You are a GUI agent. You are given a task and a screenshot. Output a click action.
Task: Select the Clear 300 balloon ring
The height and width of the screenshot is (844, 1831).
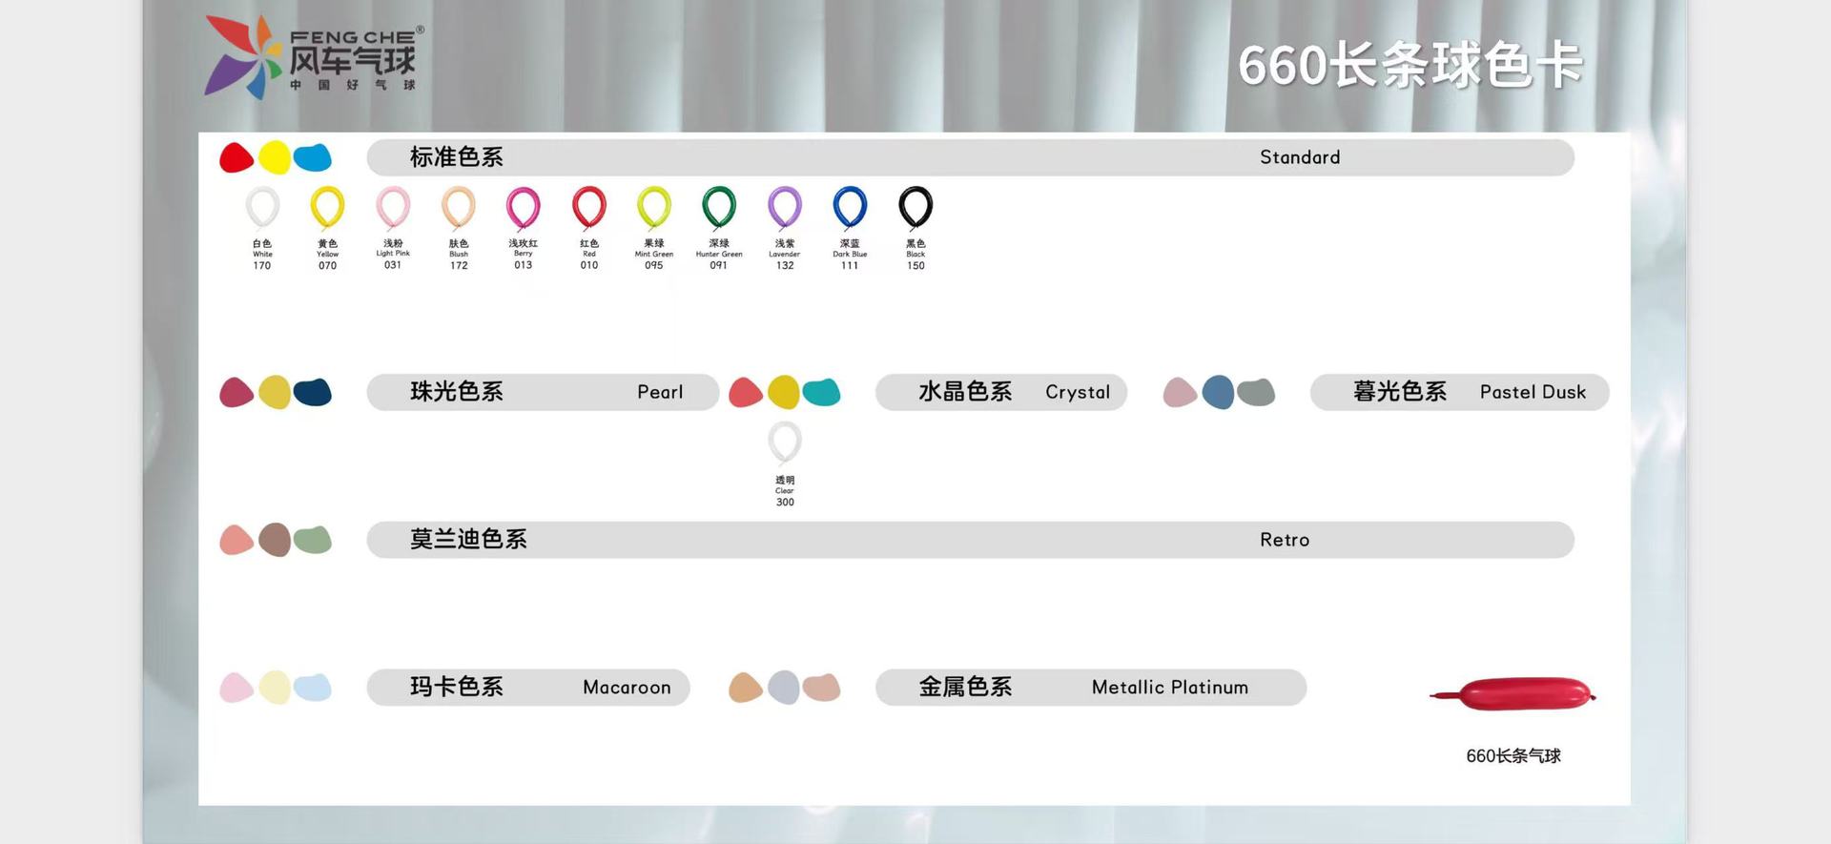tap(785, 443)
